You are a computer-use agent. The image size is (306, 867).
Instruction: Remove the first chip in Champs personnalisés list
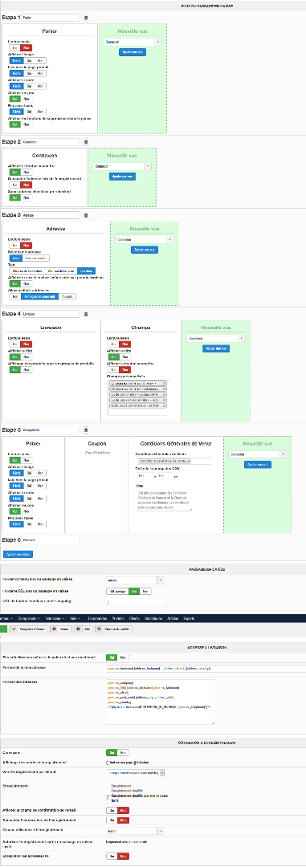pos(165,383)
